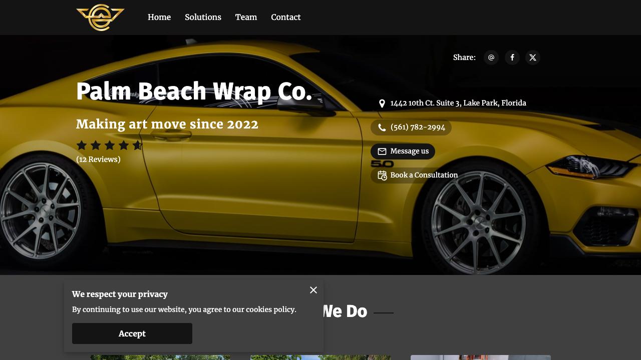Screen dimensions: 641x360
Task: Navigate to the Team page
Action: pyautogui.click(x=246, y=17)
